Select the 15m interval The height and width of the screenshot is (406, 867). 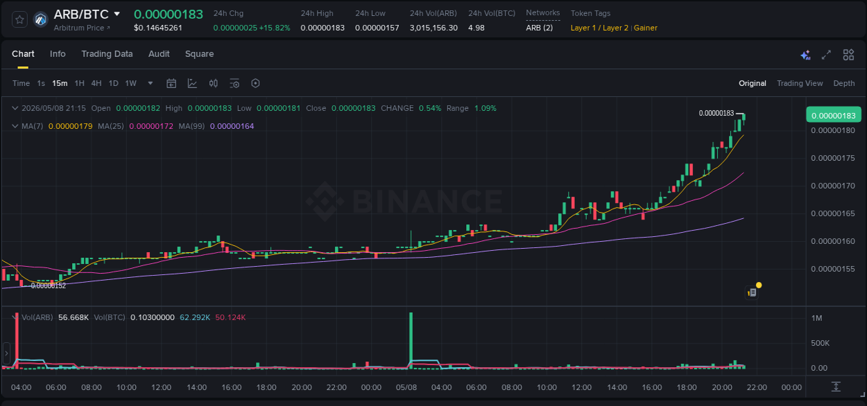pos(60,83)
